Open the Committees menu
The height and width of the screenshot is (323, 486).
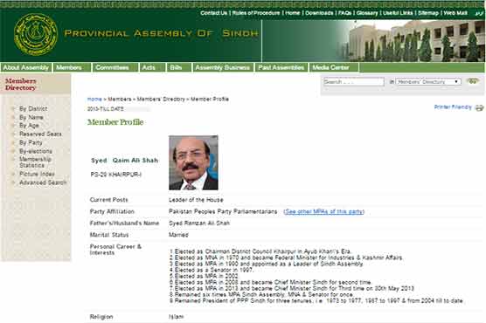click(x=115, y=67)
